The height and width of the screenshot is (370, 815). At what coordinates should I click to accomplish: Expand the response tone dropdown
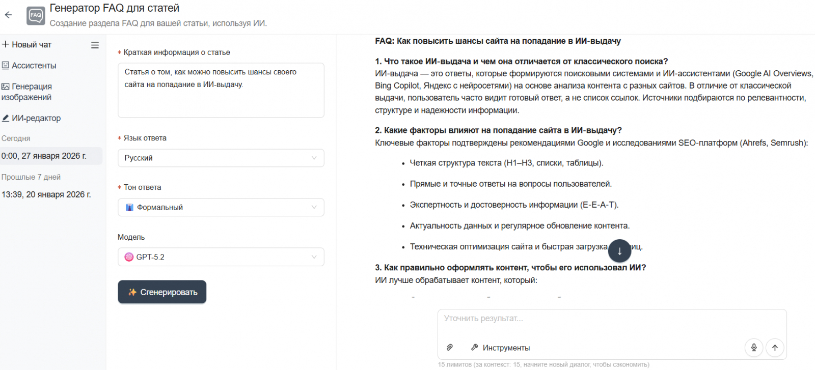(221, 208)
